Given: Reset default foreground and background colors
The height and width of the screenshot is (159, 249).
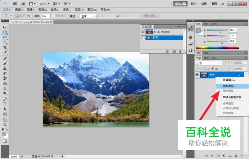Looking at the screenshot, I should (x=3, y=129).
